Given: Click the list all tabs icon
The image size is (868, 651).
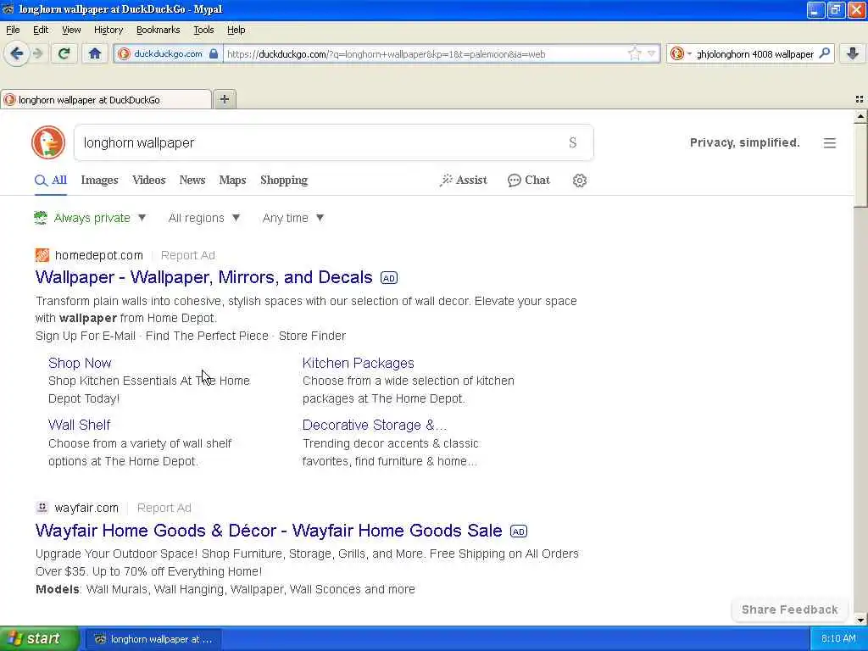Looking at the screenshot, I should [860, 100].
